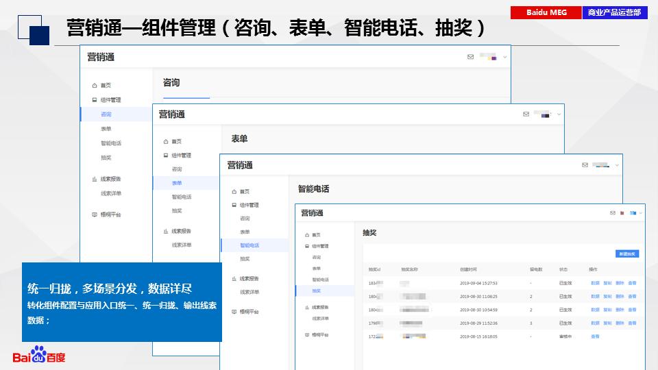This screenshot has width=658, height=370.
Task: Select 智能电话 in the 咨询 window sidebar
Action: (110, 143)
